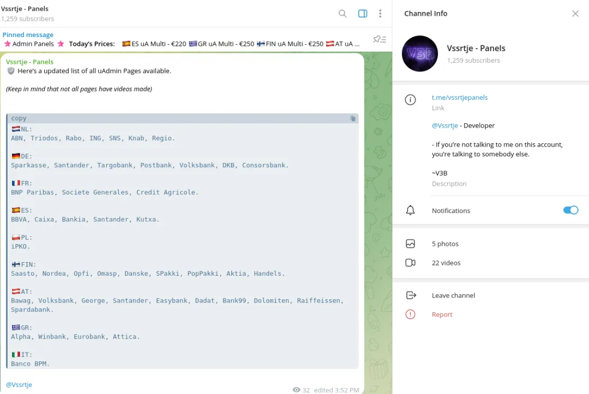Open the three-dot more options menu
This screenshot has height=394, width=589.
click(x=380, y=14)
